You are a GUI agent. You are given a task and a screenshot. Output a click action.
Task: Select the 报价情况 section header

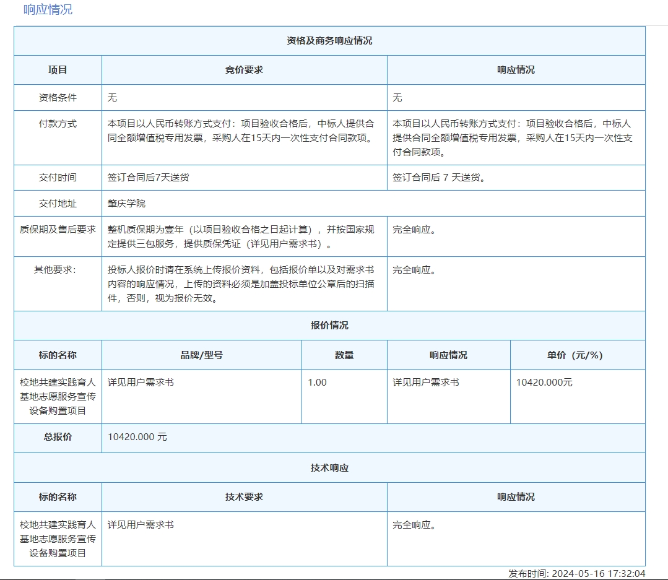click(x=329, y=326)
